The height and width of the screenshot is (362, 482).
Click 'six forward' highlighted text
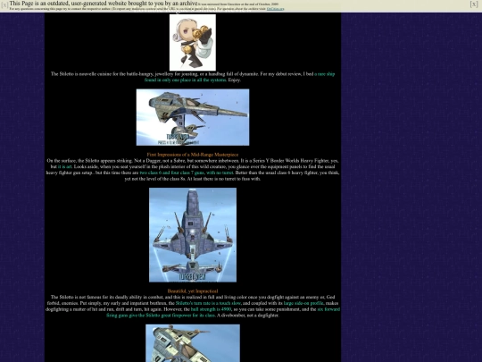click(328, 309)
